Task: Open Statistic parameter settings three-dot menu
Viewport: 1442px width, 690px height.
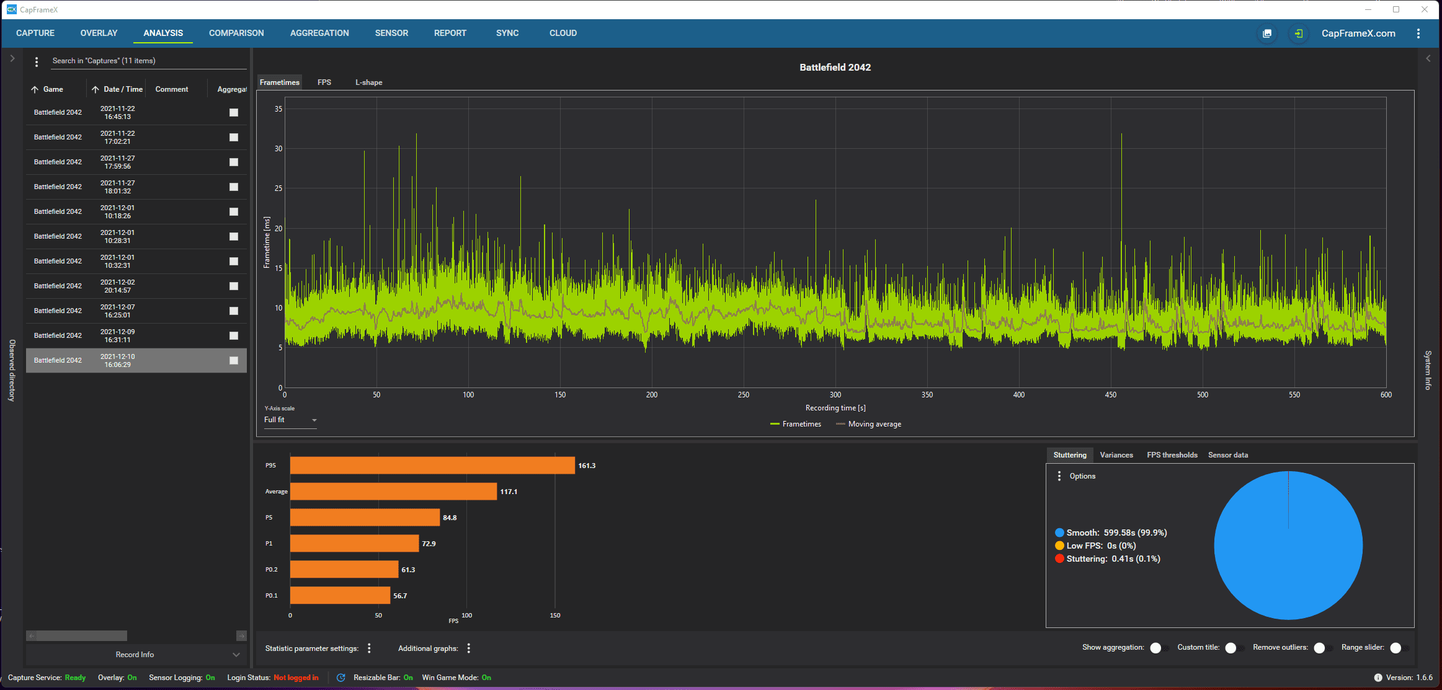Action: tap(369, 648)
